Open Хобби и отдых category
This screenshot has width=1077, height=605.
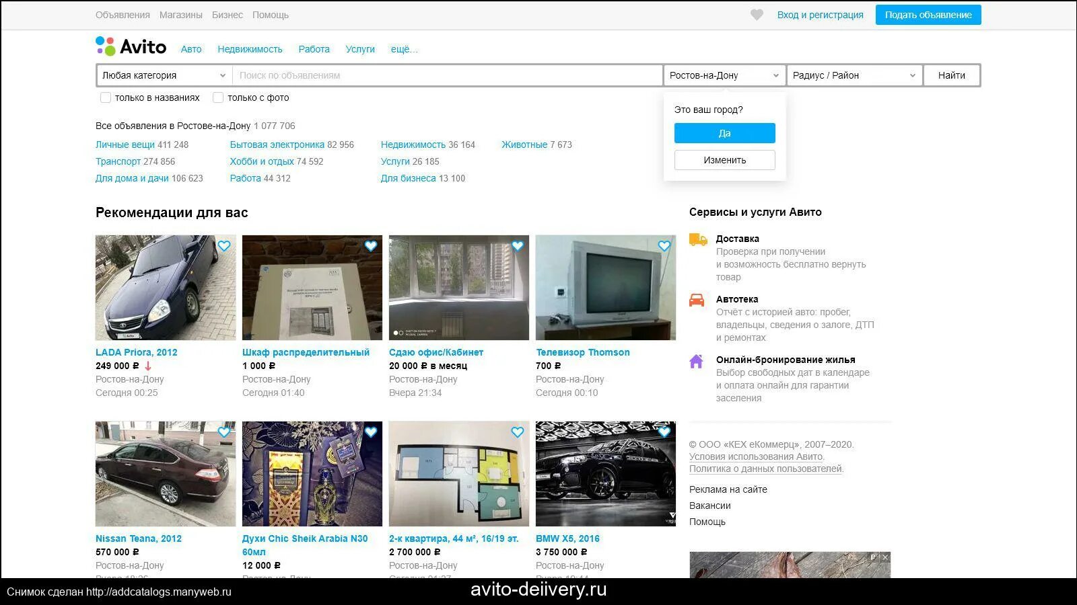tap(262, 161)
